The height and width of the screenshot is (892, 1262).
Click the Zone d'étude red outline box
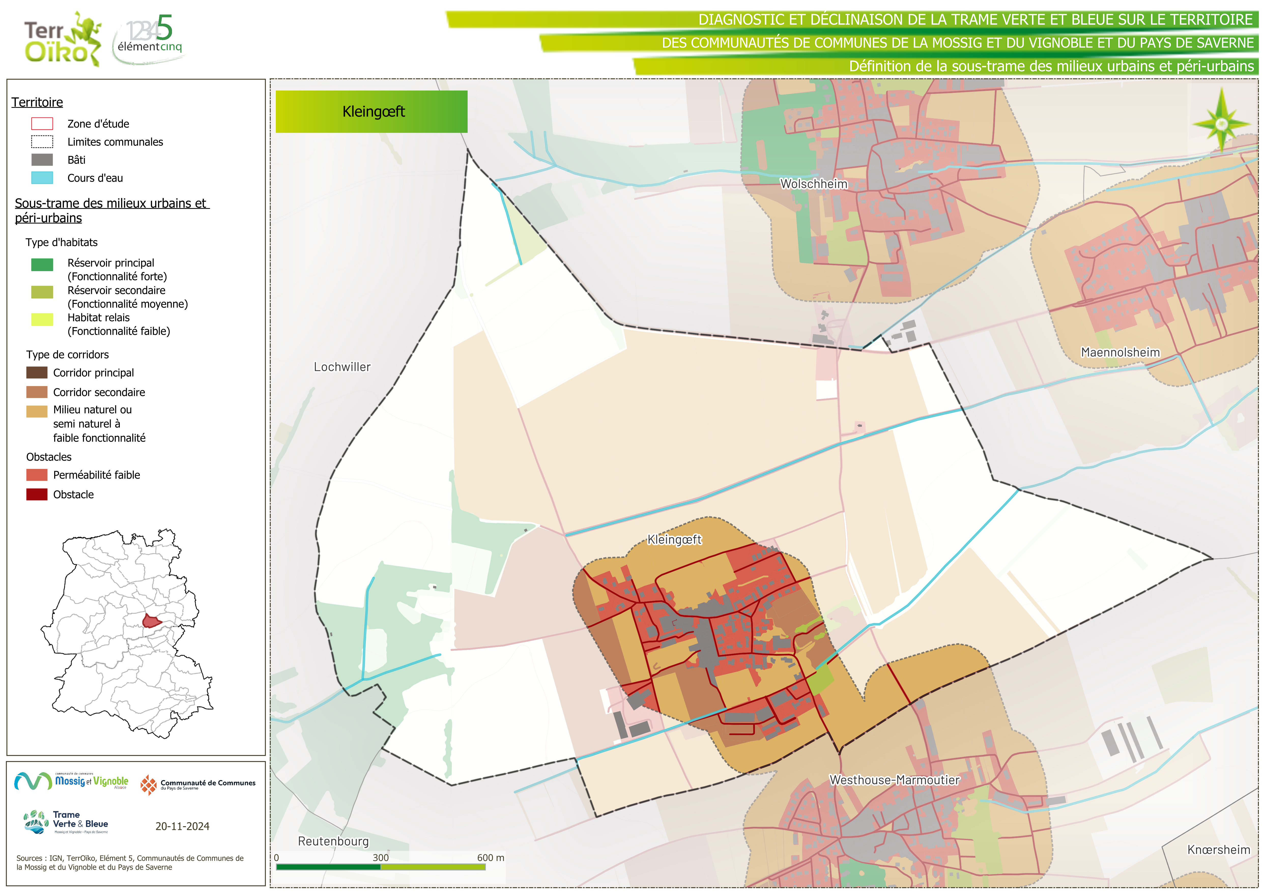(42, 124)
